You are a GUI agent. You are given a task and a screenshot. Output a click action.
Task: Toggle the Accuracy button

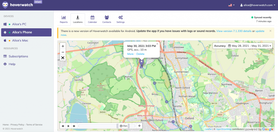click(220, 46)
